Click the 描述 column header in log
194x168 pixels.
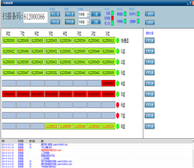click(x=42, y=141)
